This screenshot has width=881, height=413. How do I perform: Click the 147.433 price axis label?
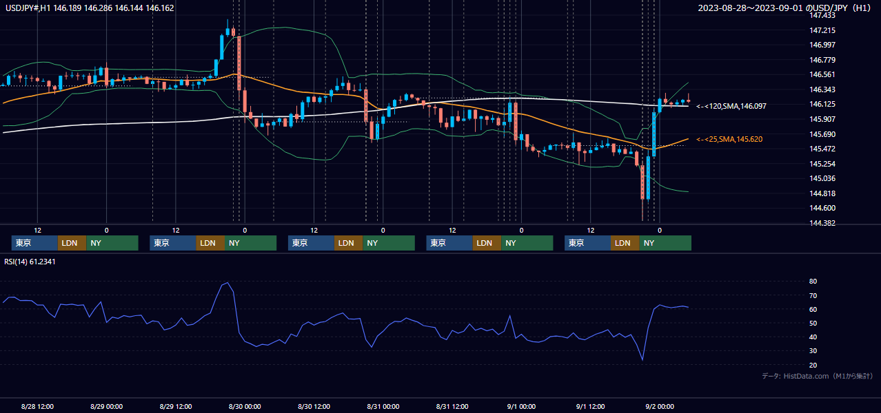[x=823, y=16]
